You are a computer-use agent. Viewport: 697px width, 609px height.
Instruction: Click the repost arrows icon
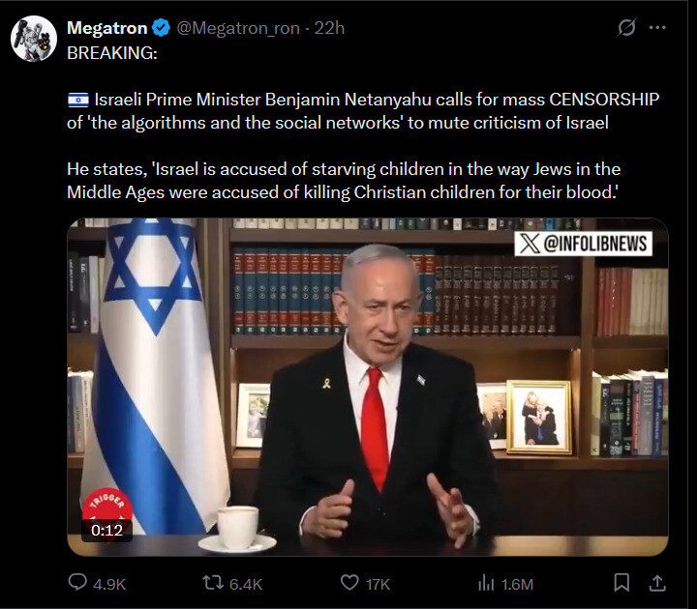(x=213, y=582)
